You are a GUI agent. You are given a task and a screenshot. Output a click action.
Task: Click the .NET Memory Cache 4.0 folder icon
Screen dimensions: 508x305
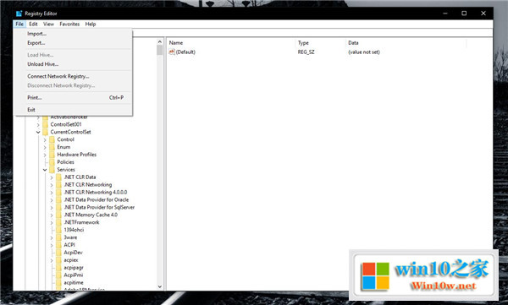(58, 215)
